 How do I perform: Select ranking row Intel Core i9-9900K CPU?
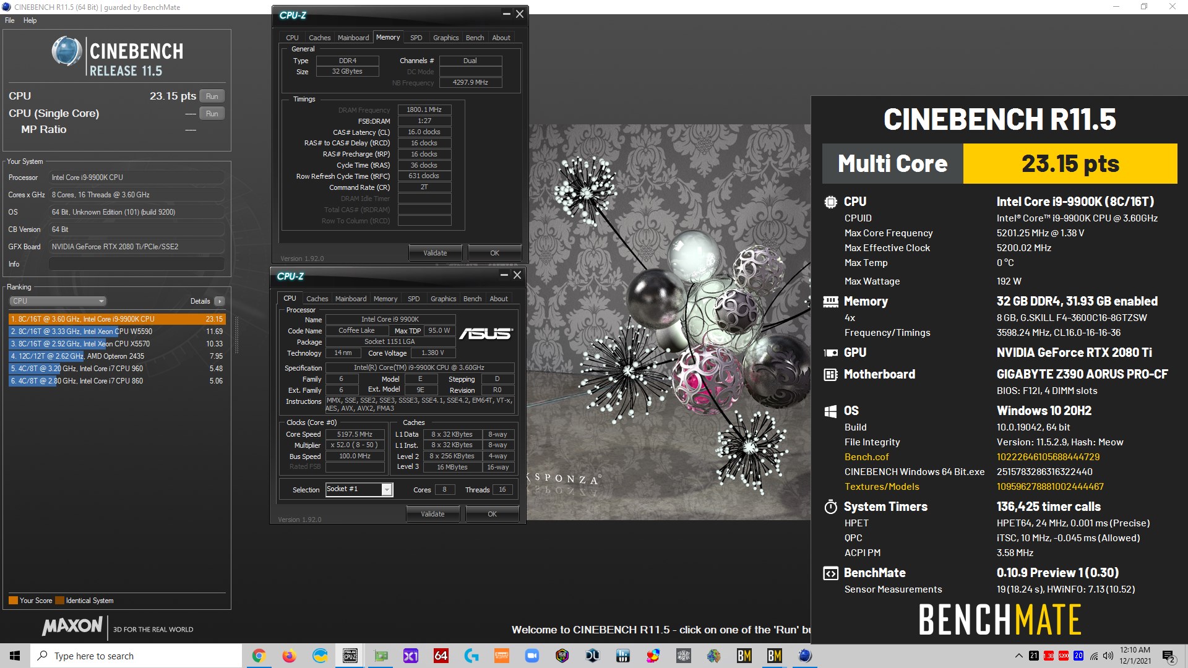pyautogui.click(x=117, y=319)
